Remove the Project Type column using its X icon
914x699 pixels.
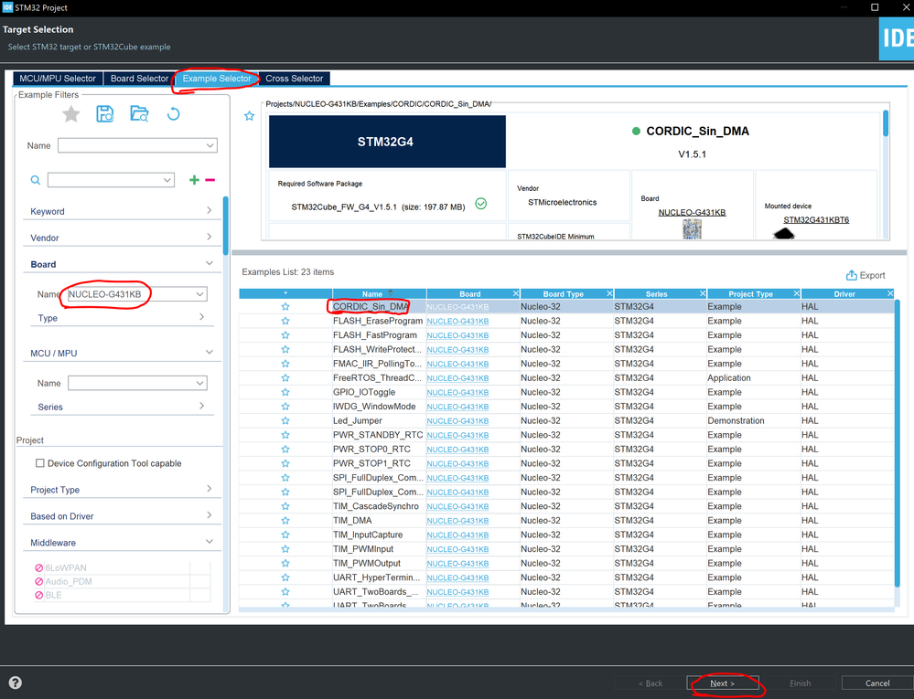coord(796,294)
